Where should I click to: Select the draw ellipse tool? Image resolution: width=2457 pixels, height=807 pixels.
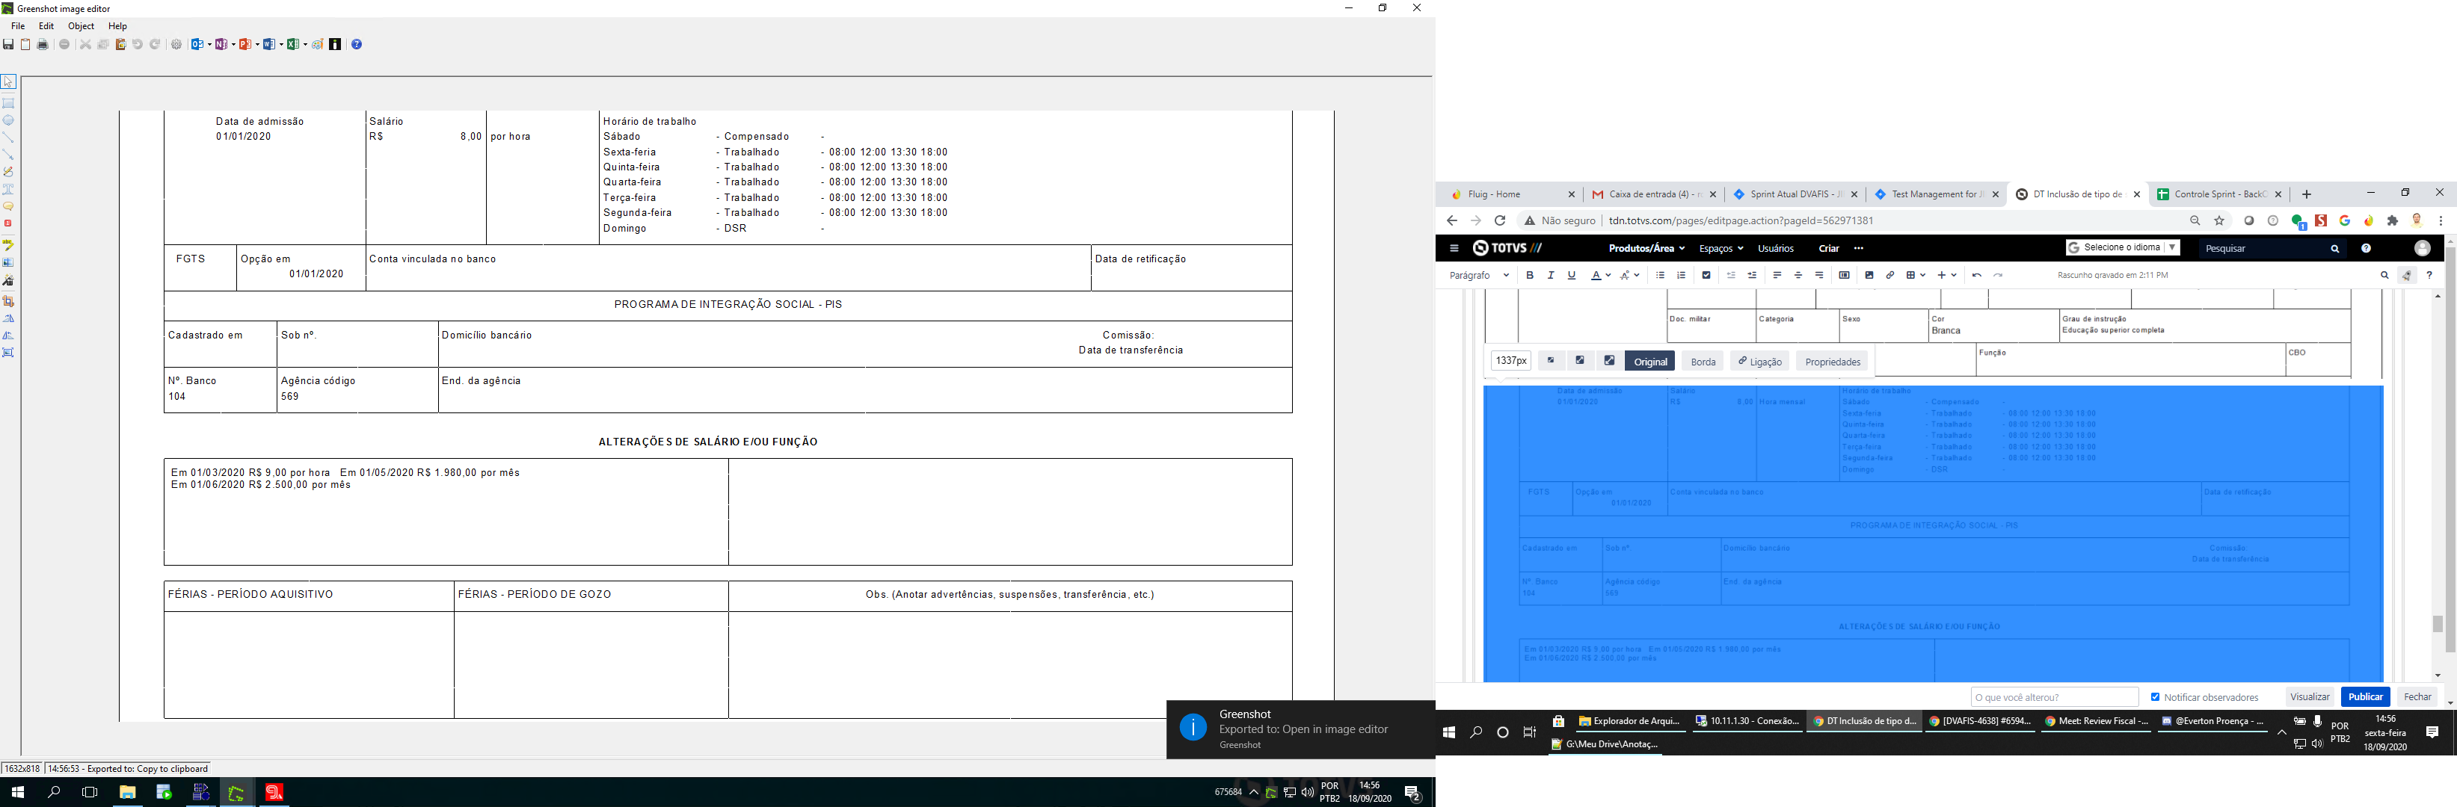(8, 121)
